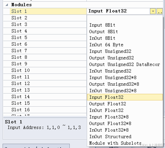This screenshot has width=165, height=148.
Task: Select Input Unsigned32 option
Action: pos(110,51)
